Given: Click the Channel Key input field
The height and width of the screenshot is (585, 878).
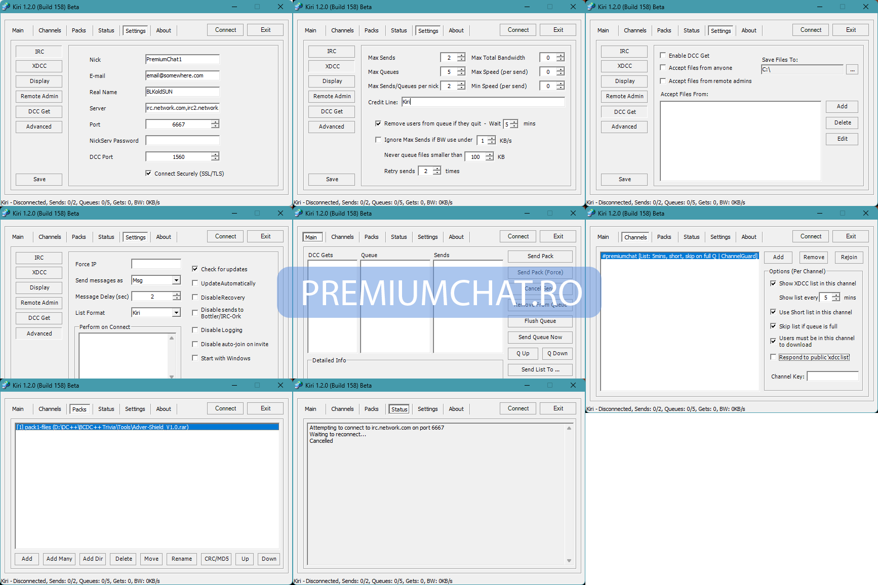Looking at the screenshot, I should tap(833, 376).
